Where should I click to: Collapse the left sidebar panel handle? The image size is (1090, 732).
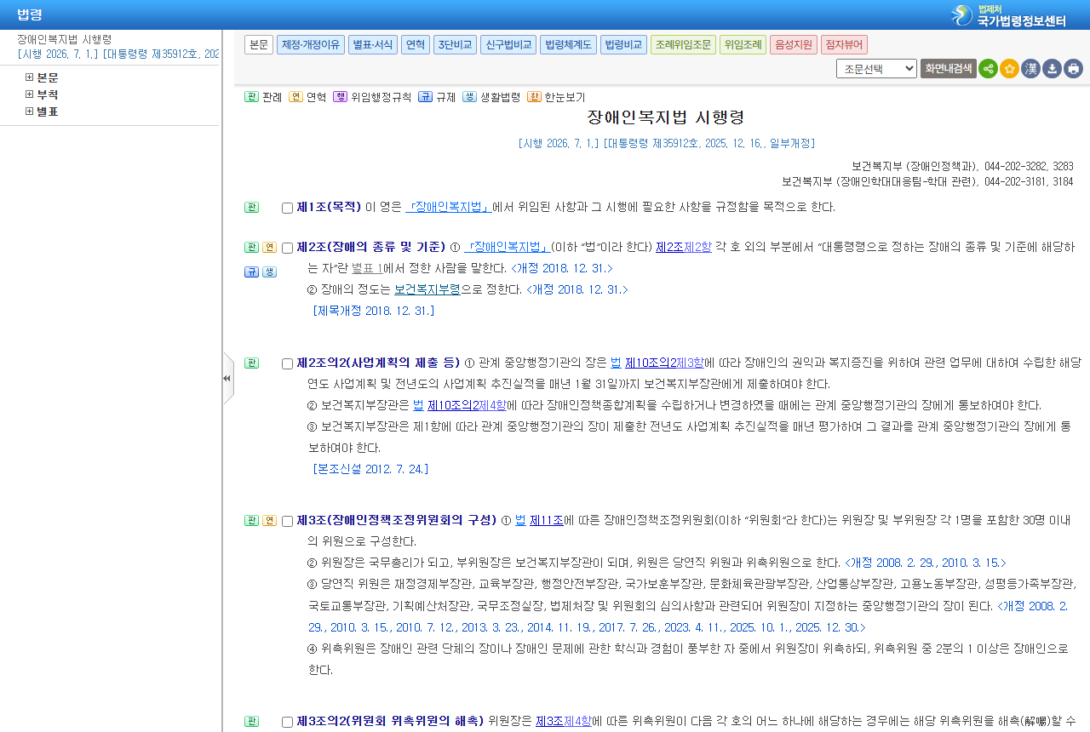(x=227, y=378)
